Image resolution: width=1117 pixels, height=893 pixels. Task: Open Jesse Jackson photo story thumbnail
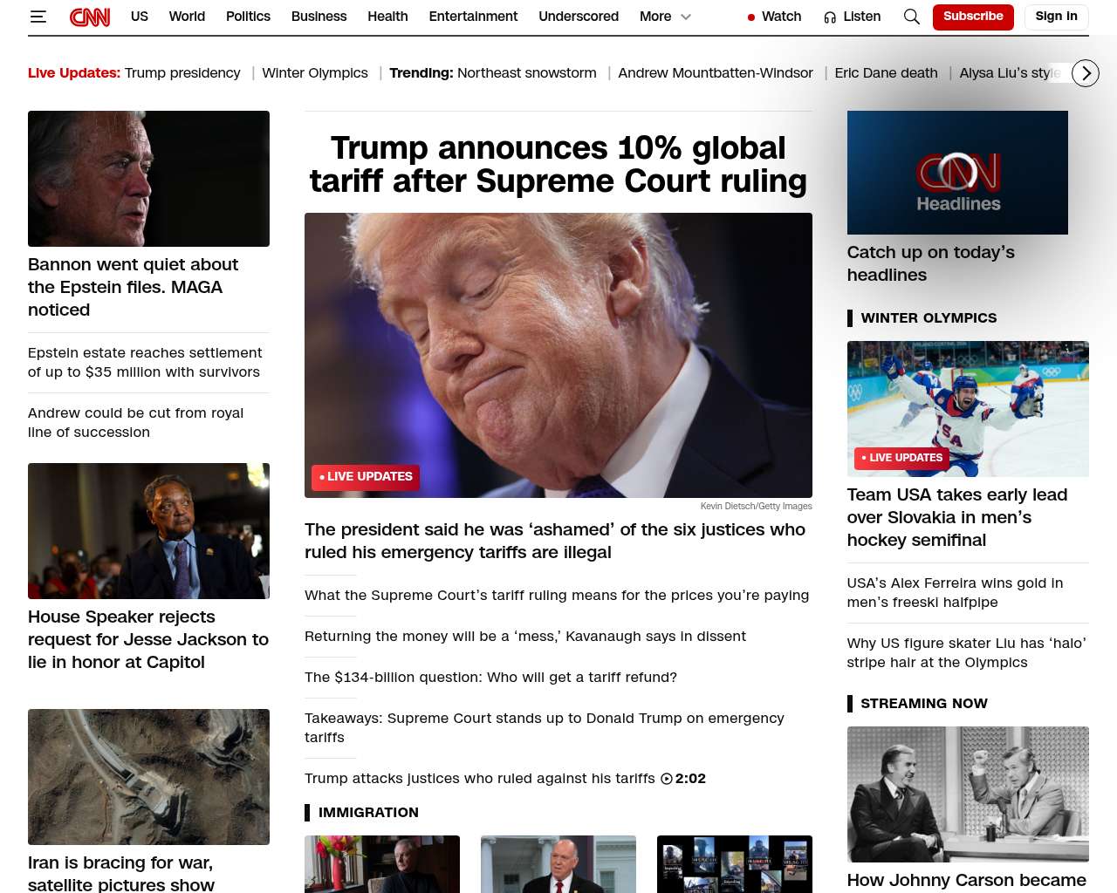click(148, 531)
